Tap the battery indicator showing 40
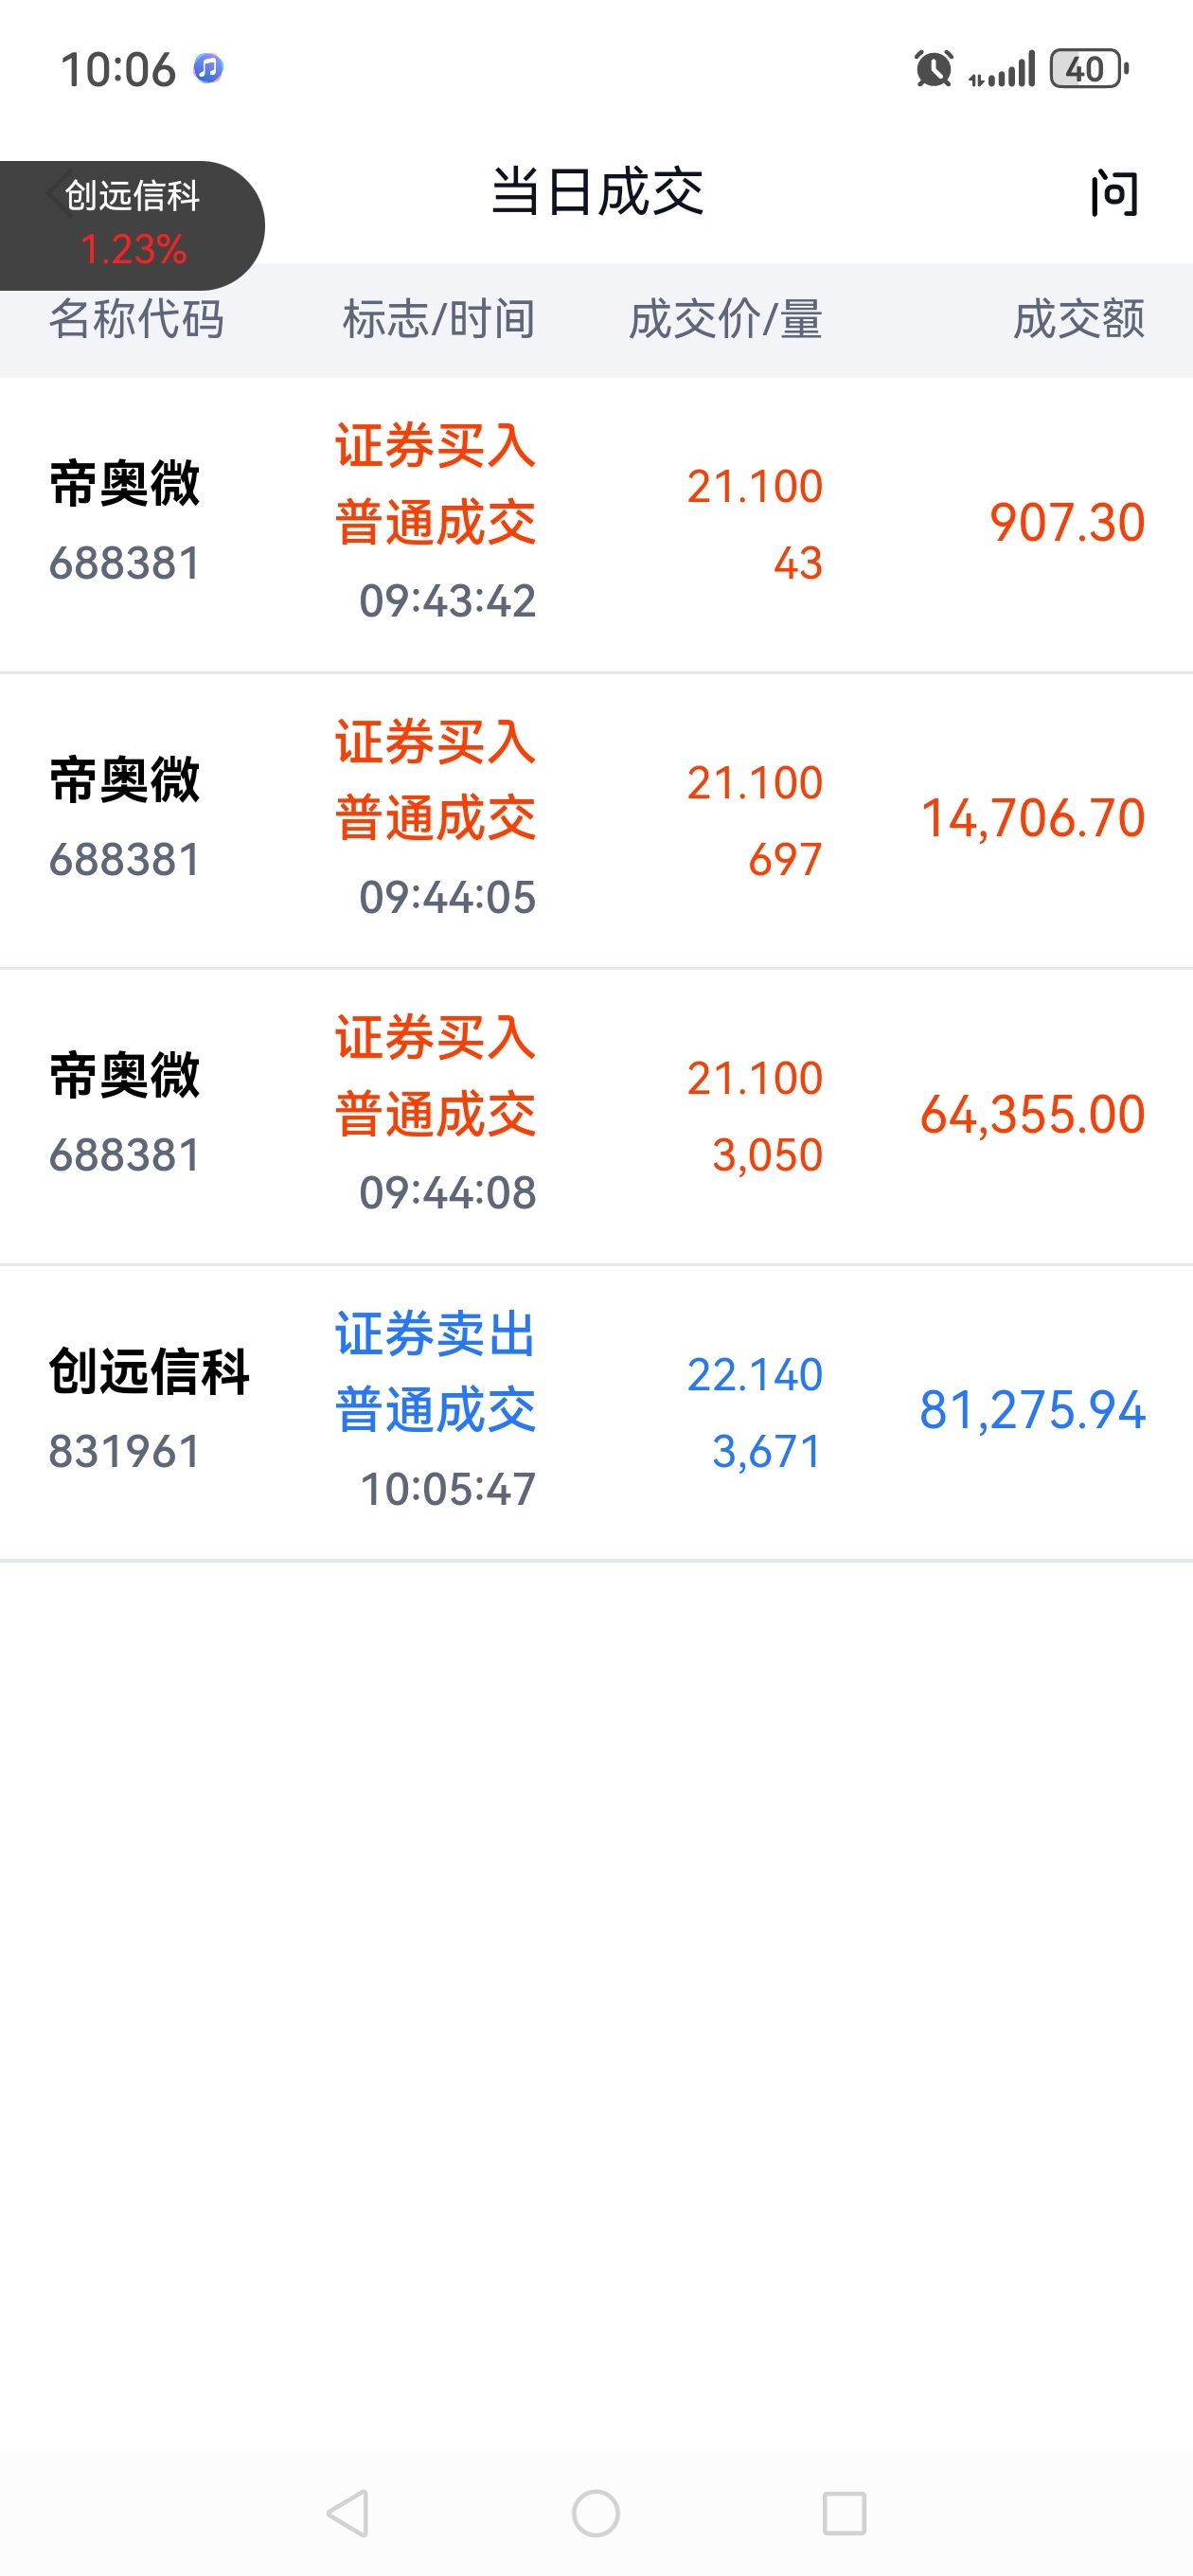 (x=1089, y=69)
